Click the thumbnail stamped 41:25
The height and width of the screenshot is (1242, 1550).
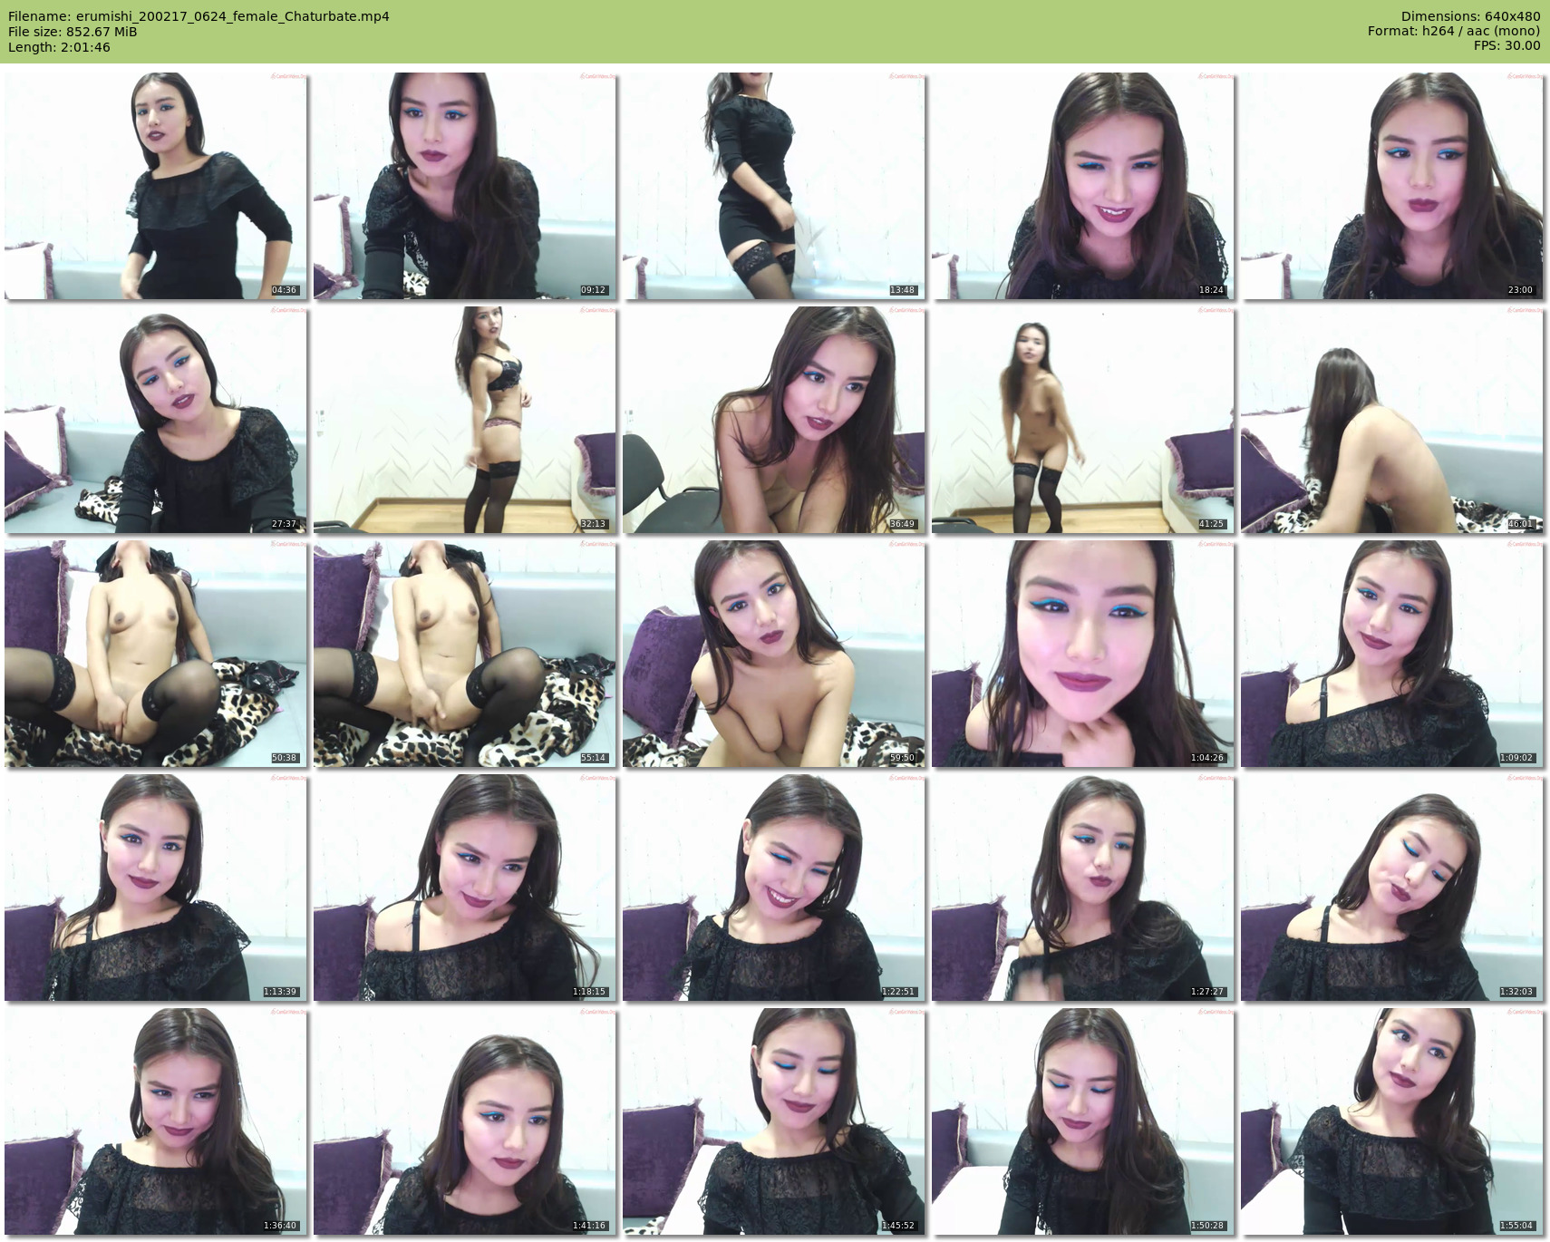coord(1083,420)
